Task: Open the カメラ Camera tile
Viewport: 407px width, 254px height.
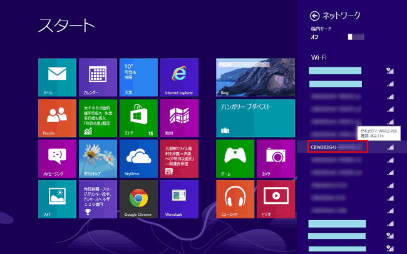Action: [x=276, y=159]
